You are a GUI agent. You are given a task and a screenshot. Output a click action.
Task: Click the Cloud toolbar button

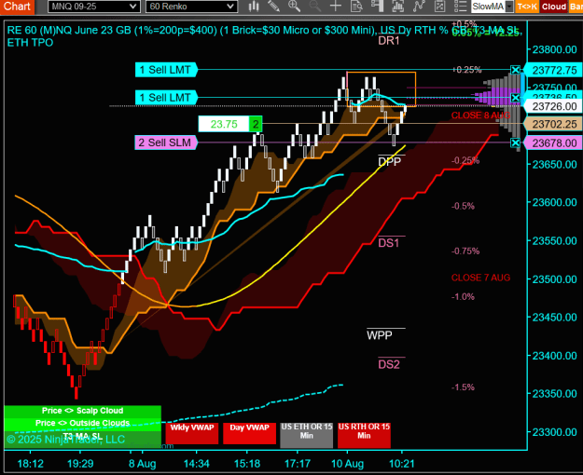[554, 7]
